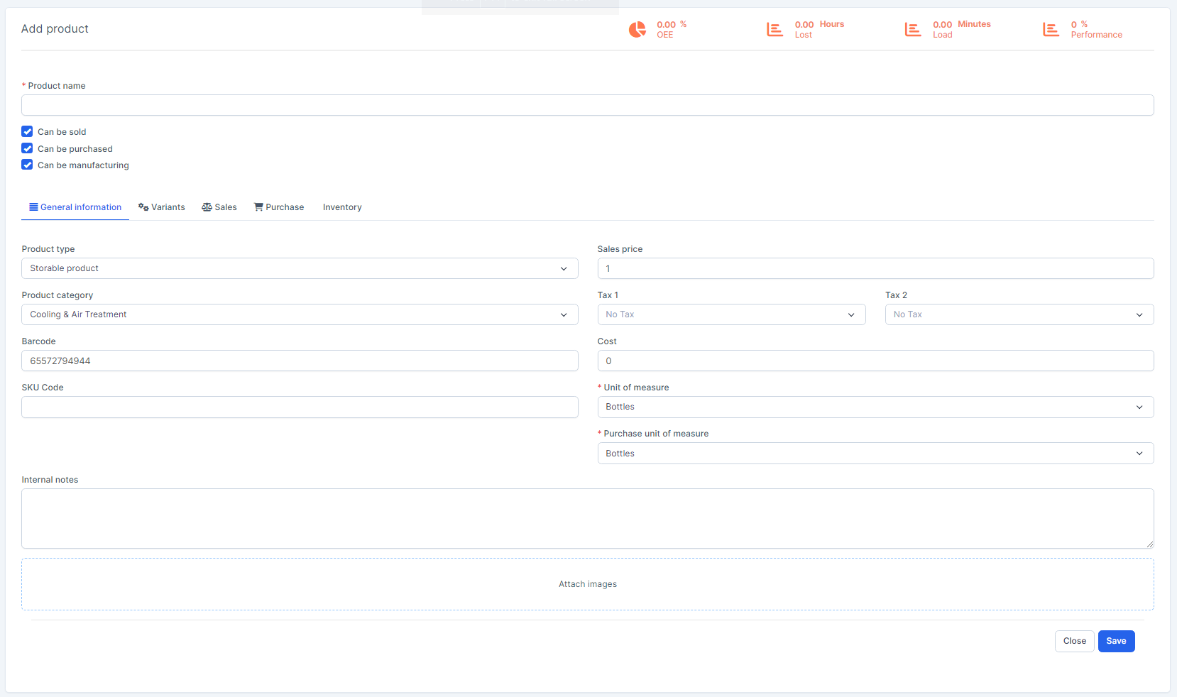Toggle the Can be purchased checkbox
Image resolution: width=1177 pixels, height=697 pixels.
point(27,148)
